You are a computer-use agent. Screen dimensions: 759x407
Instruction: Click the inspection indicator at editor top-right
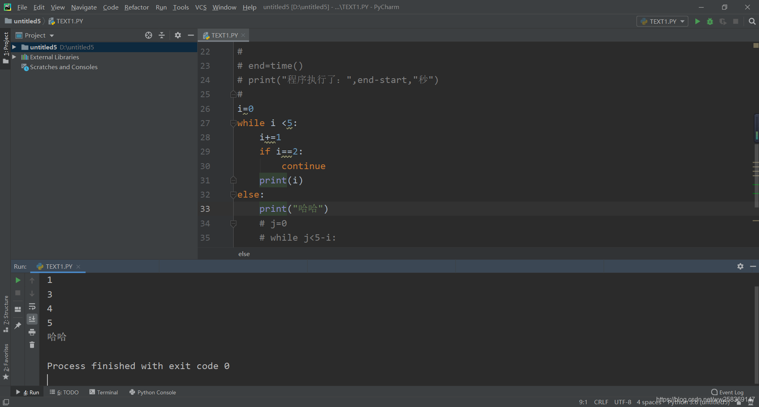point(756,45)
